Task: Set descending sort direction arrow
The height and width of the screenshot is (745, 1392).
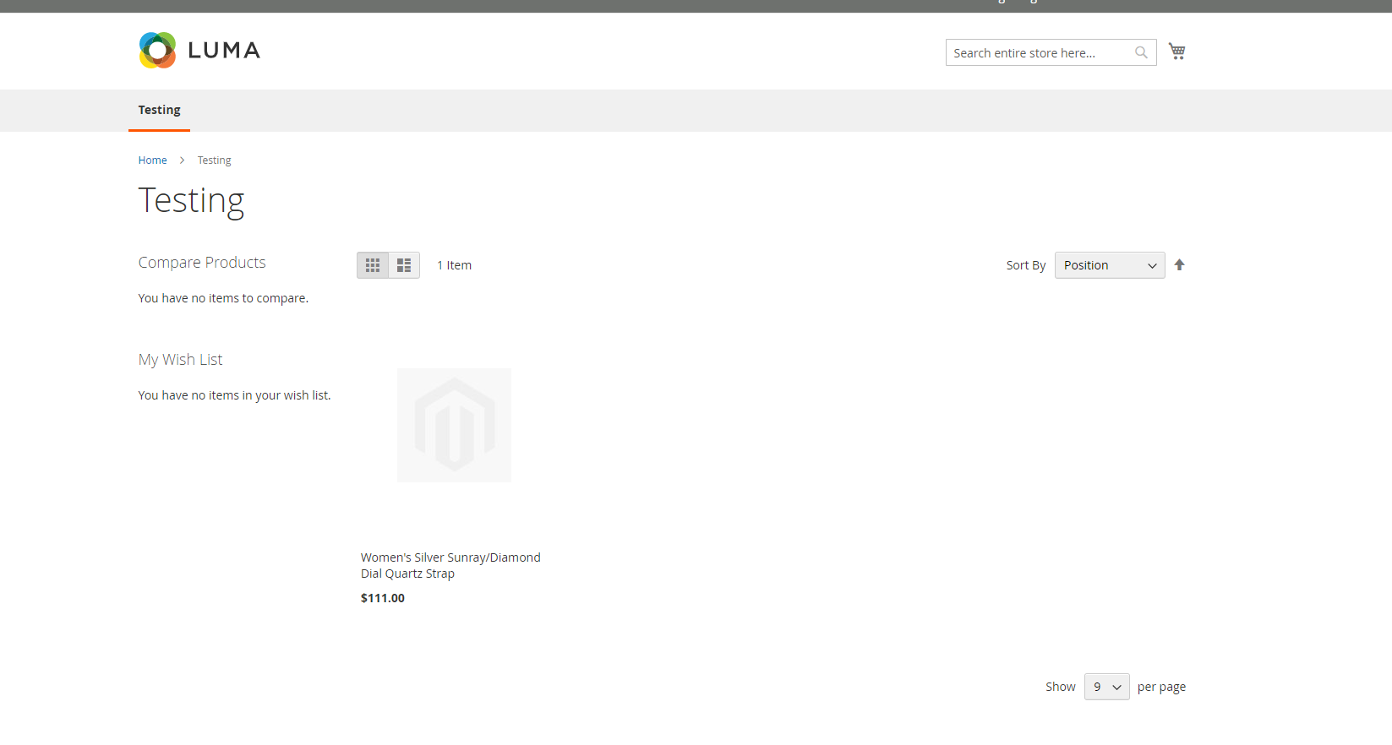Action: [1179, 265]
